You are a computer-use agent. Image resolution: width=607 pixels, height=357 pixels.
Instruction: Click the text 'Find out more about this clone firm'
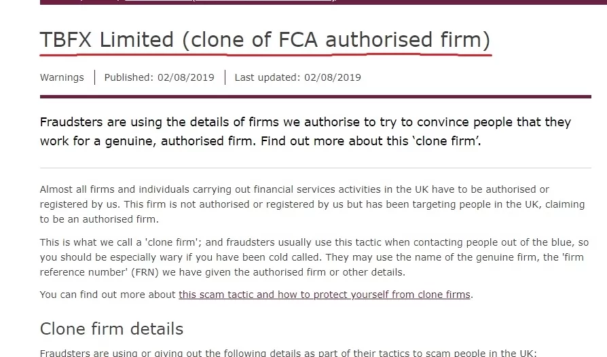(371, 141)
